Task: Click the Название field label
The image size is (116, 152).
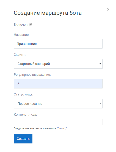Action: tap(22, 35)
